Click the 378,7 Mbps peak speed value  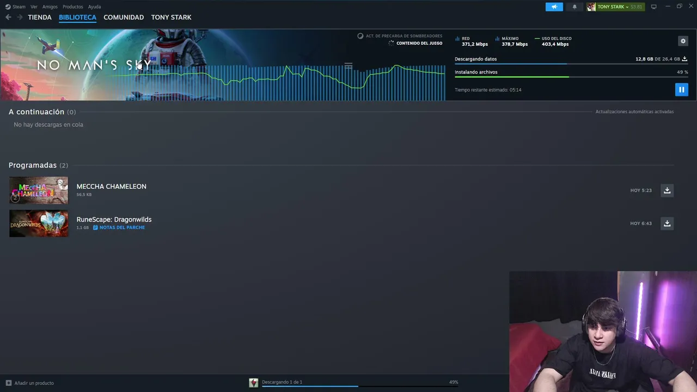pyautogui.click(x=515, y=44)
